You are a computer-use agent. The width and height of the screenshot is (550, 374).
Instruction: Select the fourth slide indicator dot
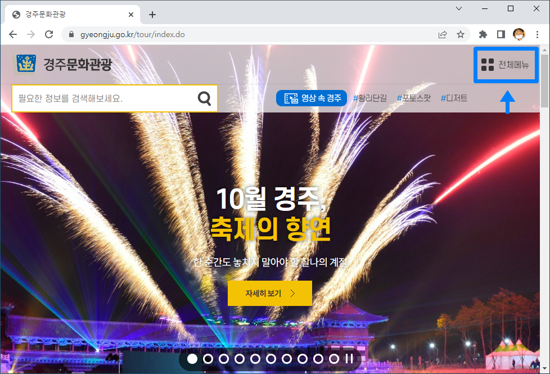click(x=240, y=359)
